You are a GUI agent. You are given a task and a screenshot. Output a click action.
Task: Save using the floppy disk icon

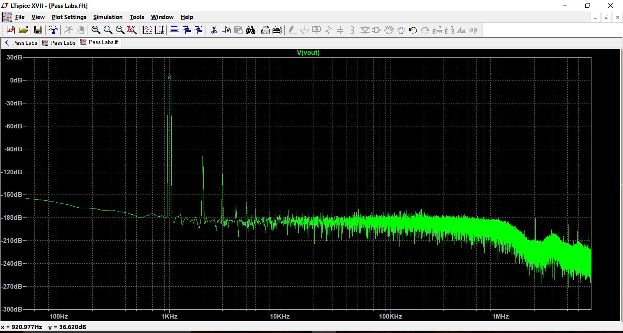pos(38,30)
